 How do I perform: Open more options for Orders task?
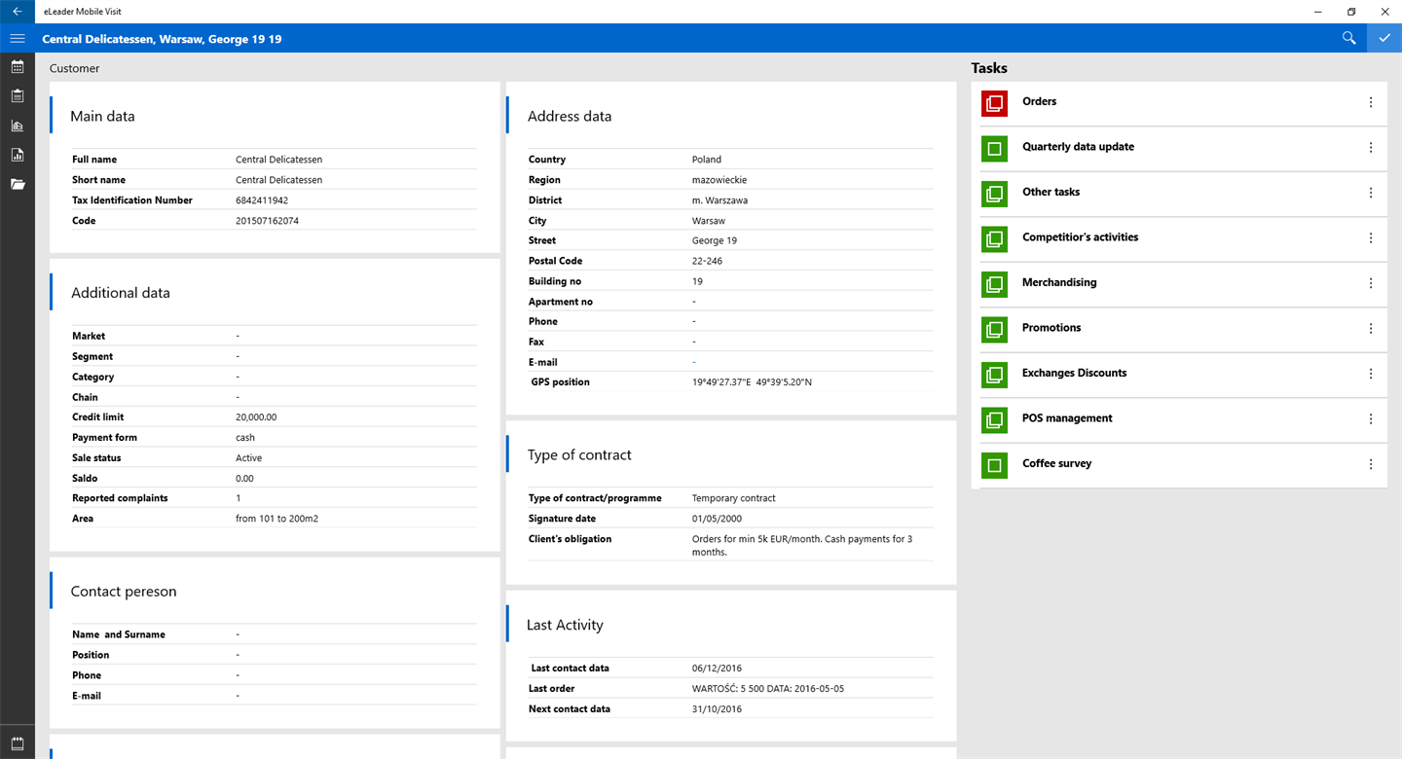click(x=1371, y=102)
